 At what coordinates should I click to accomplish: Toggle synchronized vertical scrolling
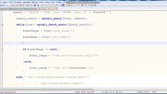click(x=49, y=5)
